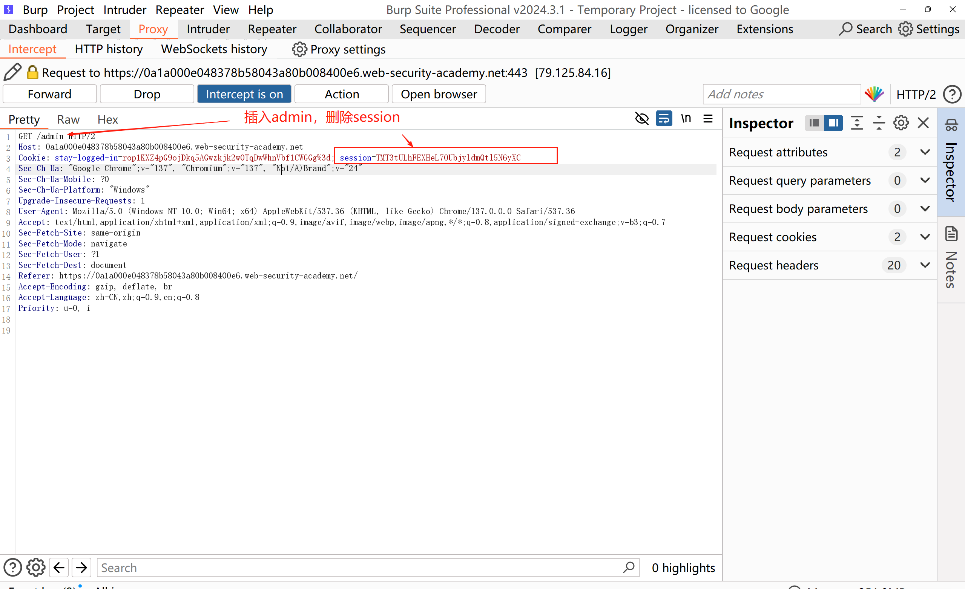Screen dimensions: 965x589
Task: Click the Add notes input field
Action: 781,94
